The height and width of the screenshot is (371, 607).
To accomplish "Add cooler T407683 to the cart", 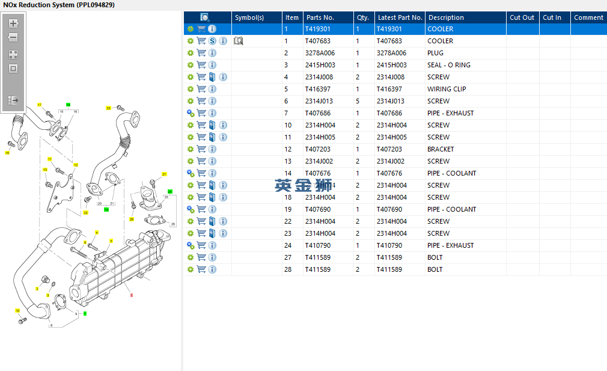I will [x=201, y=41].
